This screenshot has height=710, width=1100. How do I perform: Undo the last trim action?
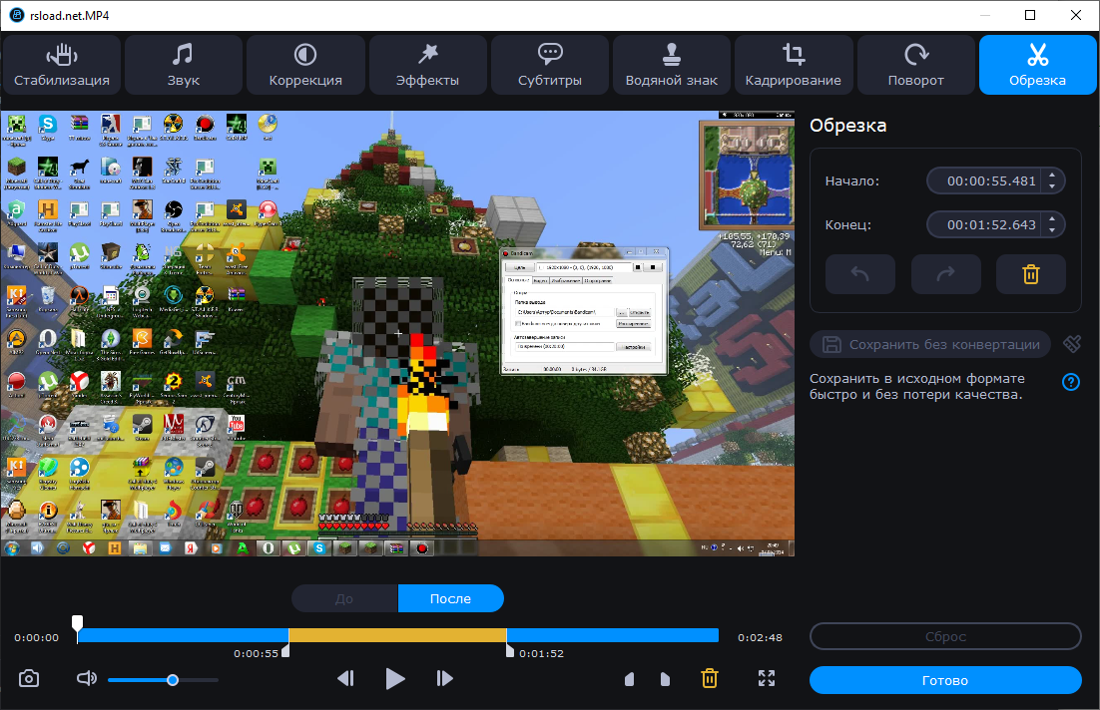coord(860,274)
